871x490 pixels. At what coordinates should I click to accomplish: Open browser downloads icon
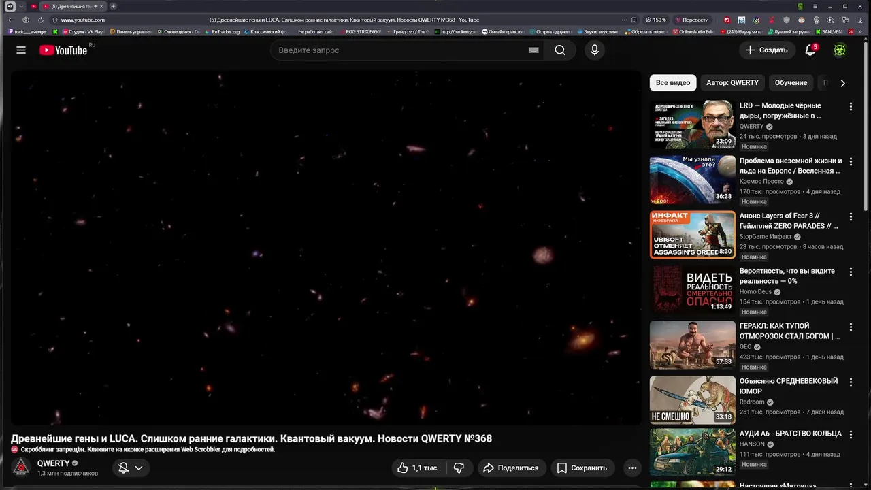point(861,20)
